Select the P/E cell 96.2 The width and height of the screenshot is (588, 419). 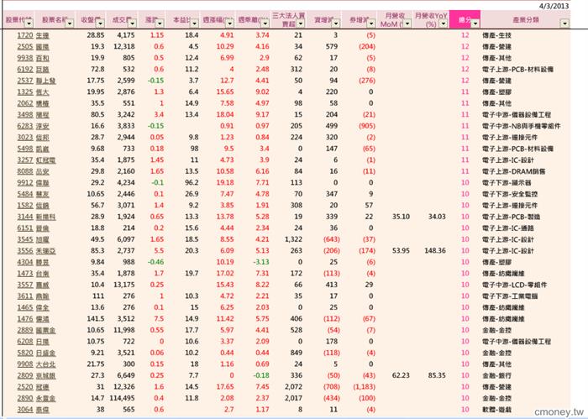192,182
